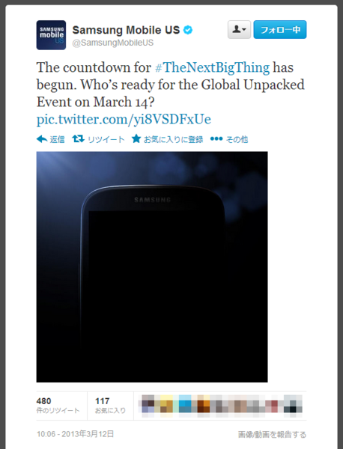Screen dimensions: 343x449
Task: Click the Samsung Mobile US profile avatar
Action: (x=51, y=35)
